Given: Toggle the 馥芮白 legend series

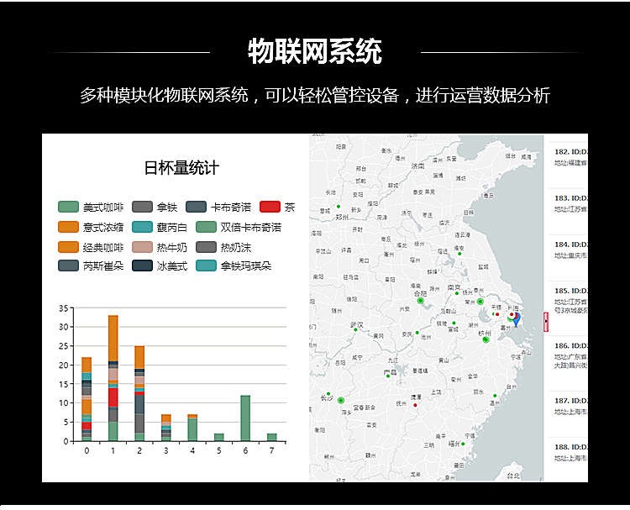Looking at the screenshot, I should pyautogui.click(x=160, y=227).
